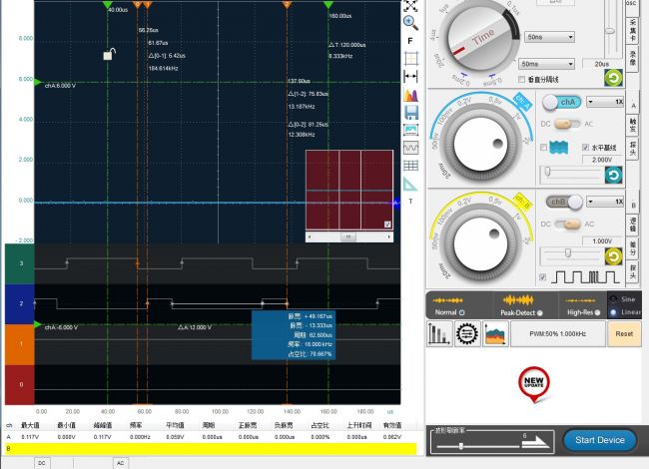Flip the chA DC/AC coupling switch

567,124
